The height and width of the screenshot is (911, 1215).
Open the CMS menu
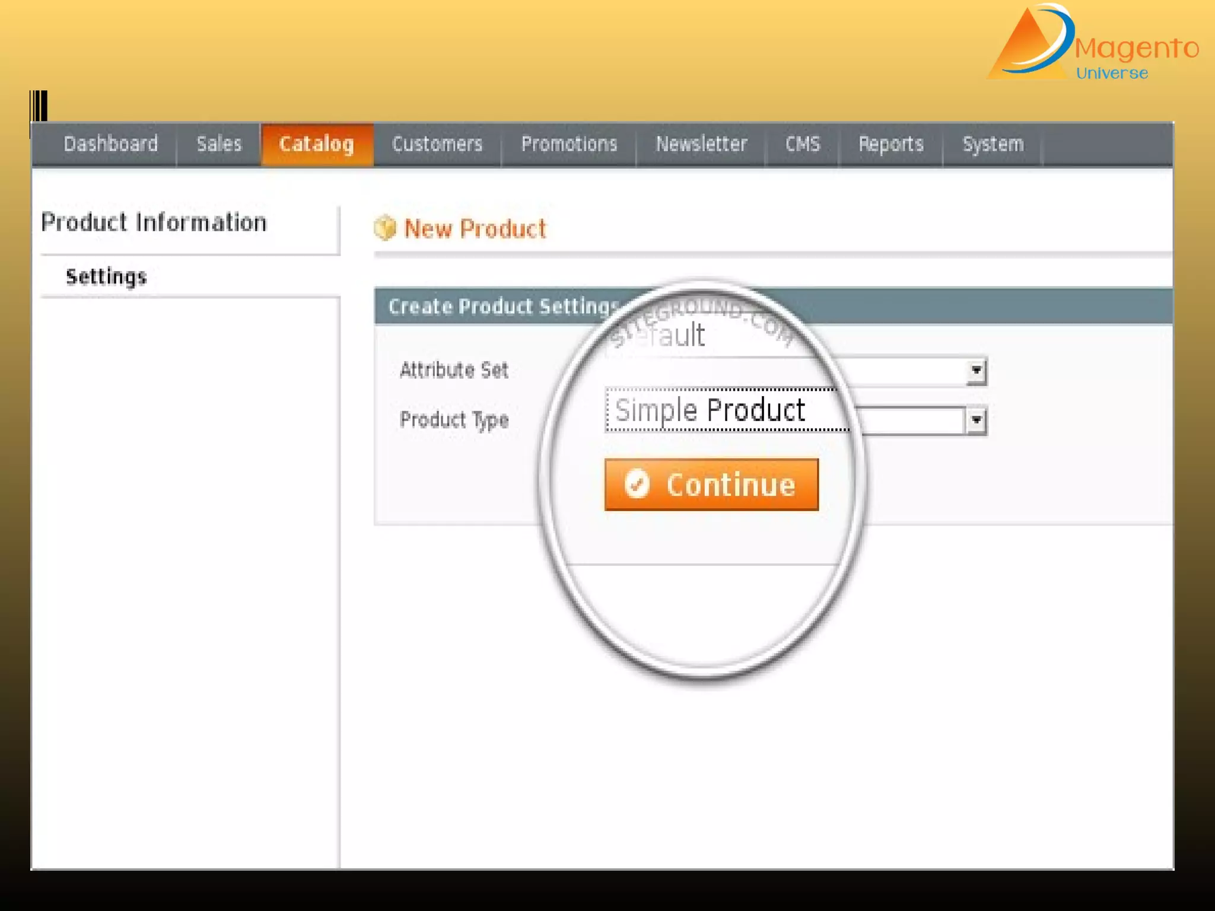pyautogui.click(x=803, y=144)
